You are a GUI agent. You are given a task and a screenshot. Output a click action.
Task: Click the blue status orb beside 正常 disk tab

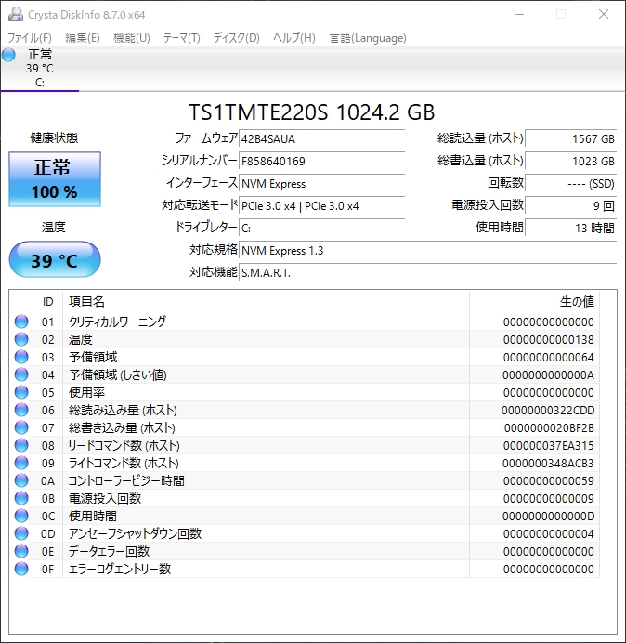point(8,55)
